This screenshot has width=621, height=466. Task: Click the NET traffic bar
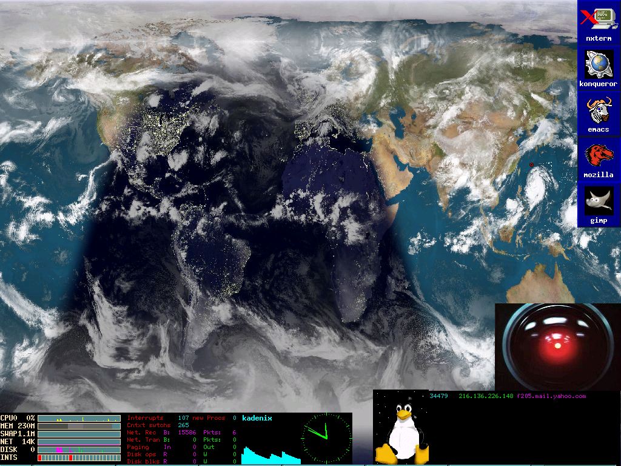79,442
